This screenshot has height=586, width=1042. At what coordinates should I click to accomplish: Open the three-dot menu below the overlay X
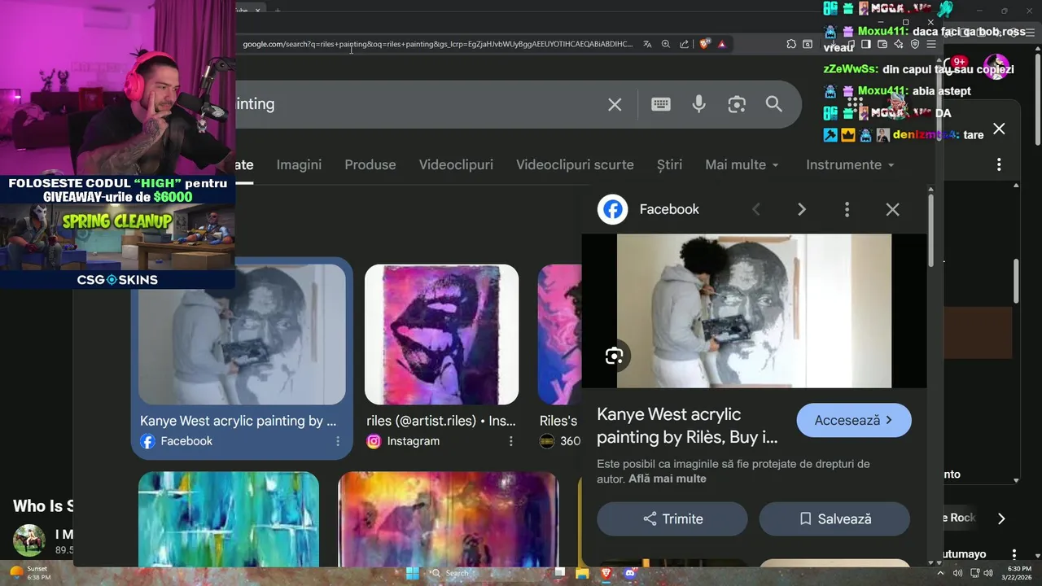tap(999, 165)
